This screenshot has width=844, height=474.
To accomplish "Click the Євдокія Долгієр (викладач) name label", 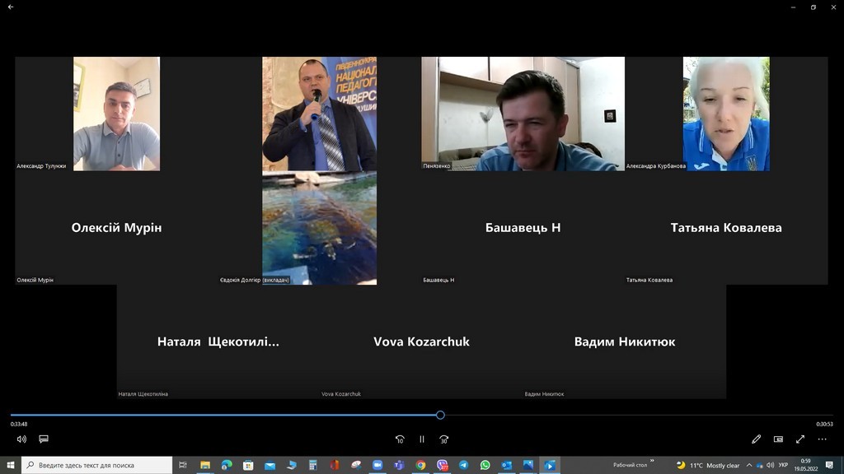I will [x=255, y=280].
